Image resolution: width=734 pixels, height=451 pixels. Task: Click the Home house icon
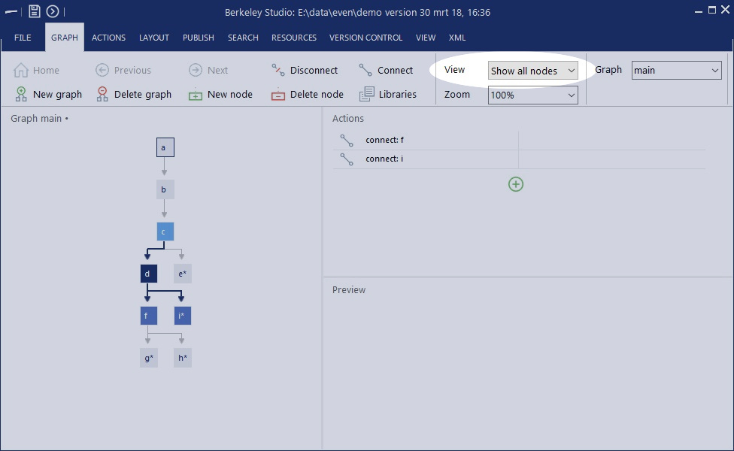(20, 70)
